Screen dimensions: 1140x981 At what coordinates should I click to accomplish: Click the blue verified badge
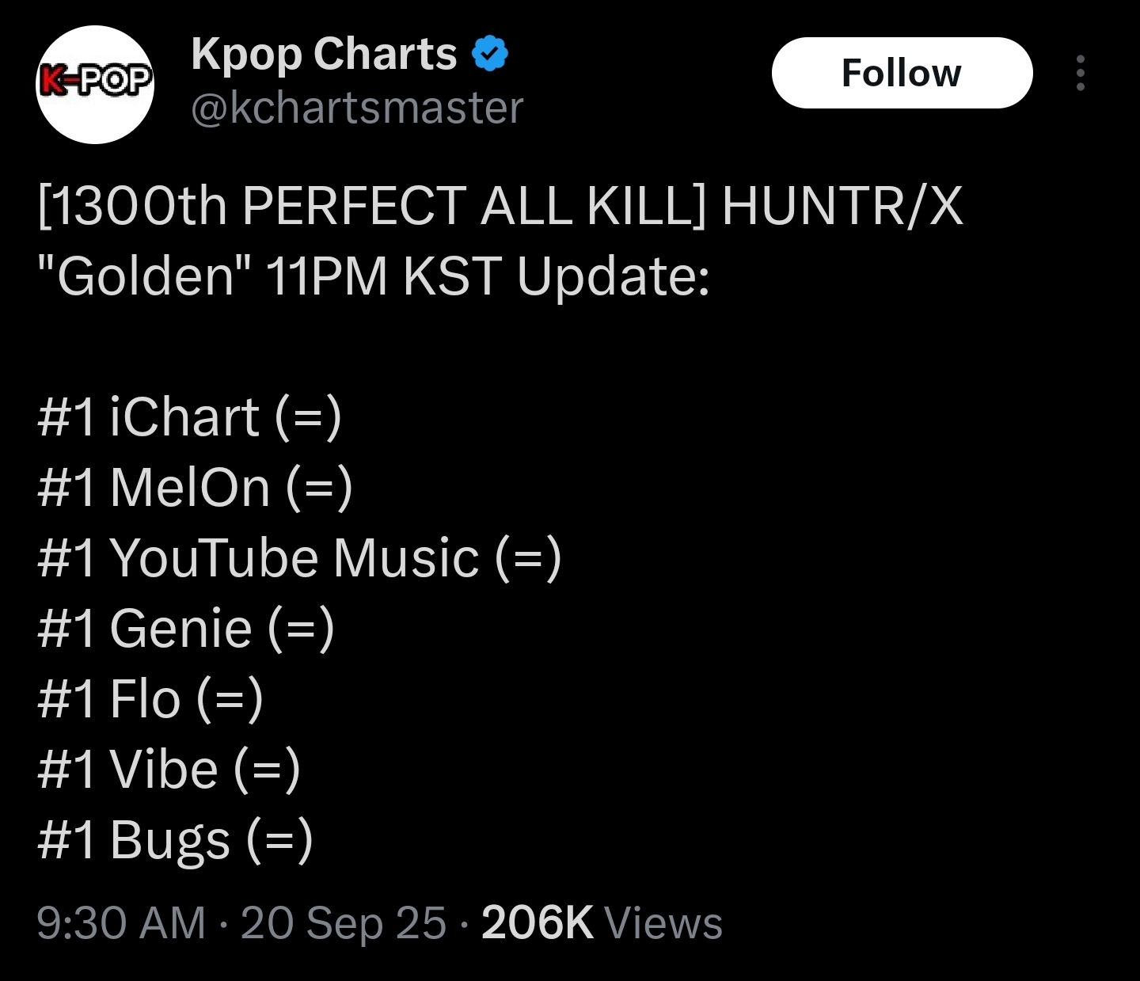490,55
